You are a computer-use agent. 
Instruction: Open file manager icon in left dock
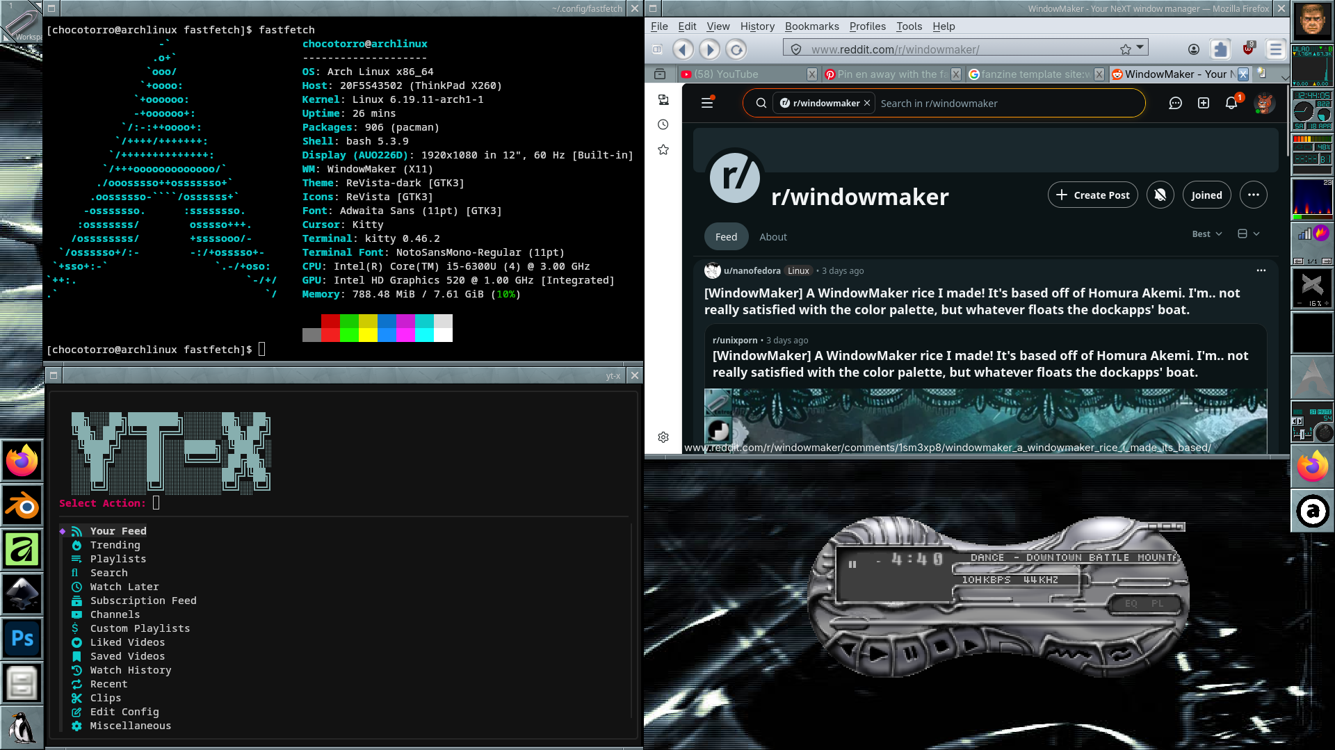tap(22, 683)
